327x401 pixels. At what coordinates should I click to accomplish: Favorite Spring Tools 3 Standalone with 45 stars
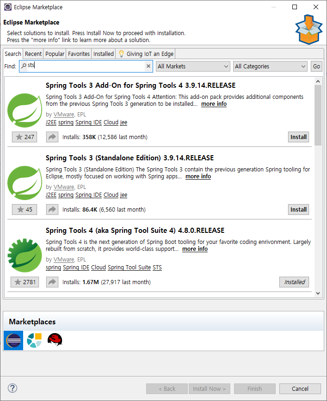click(x=25, y=209)
